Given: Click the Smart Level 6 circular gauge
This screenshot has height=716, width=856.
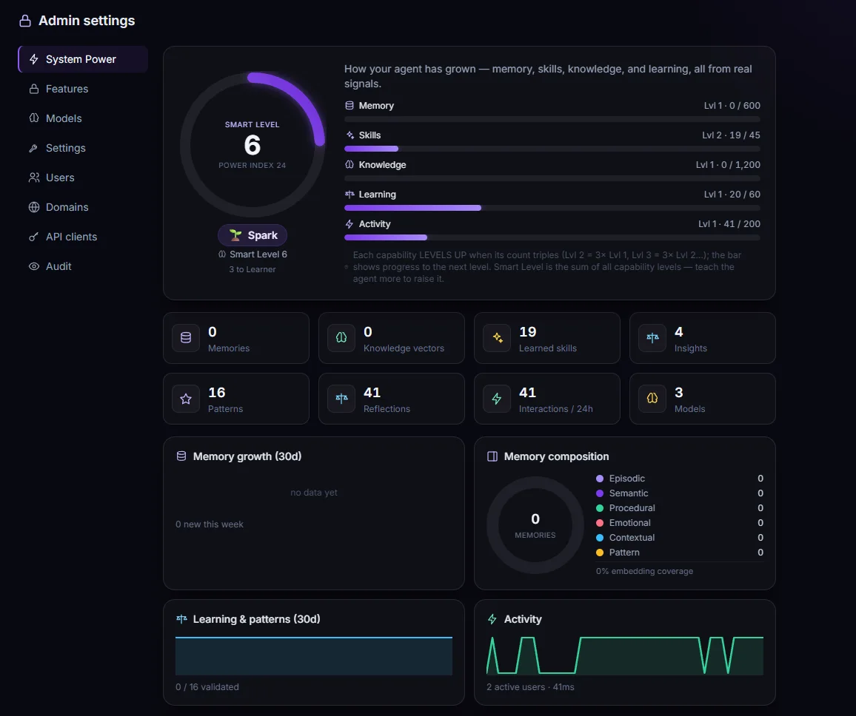Looking at the screenshot, I should click(253, 145).
